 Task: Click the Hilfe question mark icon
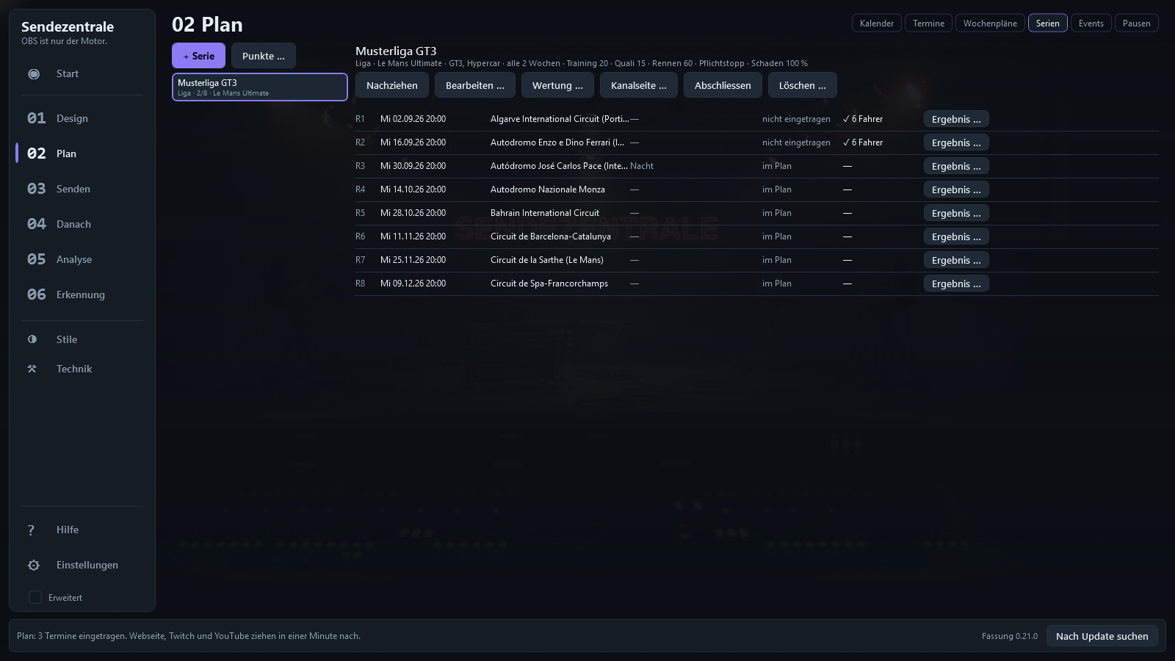[32, 530]
